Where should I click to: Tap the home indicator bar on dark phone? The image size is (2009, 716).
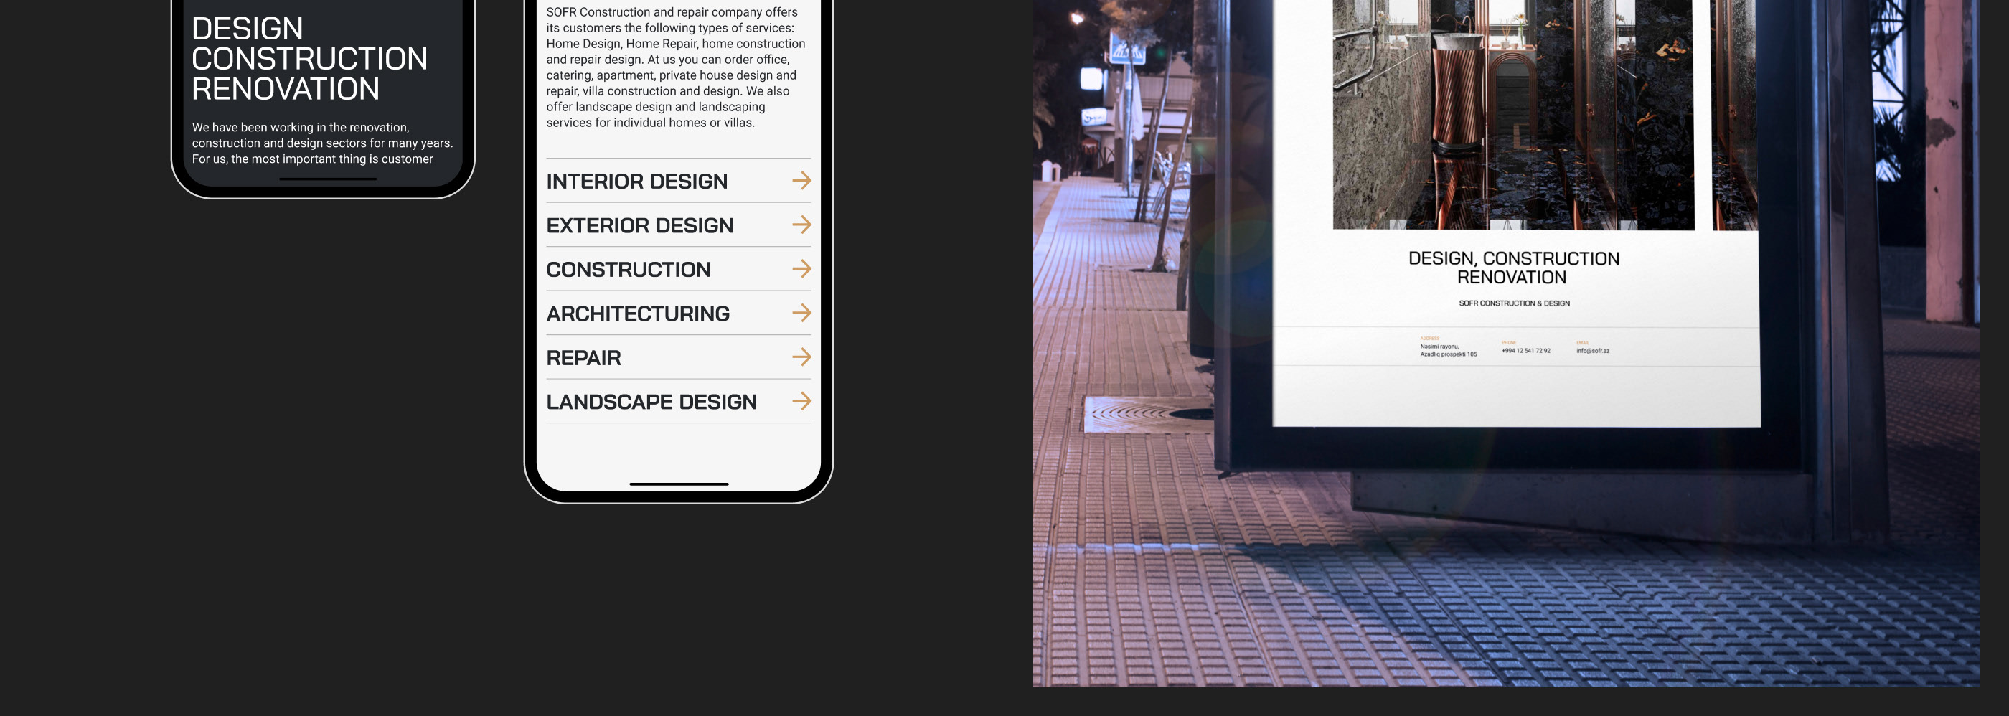(x=328, y=179)
